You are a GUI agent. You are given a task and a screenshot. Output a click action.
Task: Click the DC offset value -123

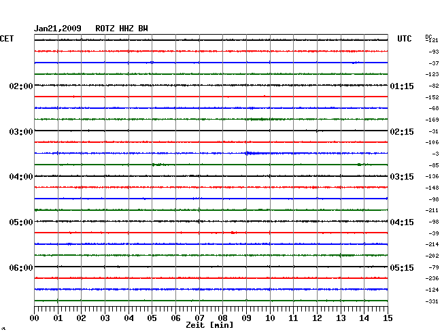coord(432,74)
